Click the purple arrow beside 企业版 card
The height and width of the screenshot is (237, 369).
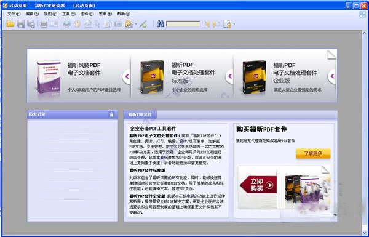(332, 76)
